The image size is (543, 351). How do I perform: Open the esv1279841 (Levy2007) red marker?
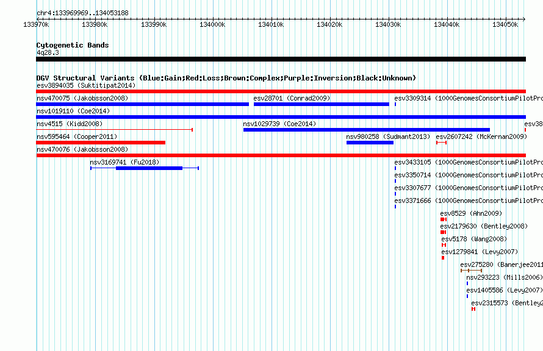click(443, 258)
